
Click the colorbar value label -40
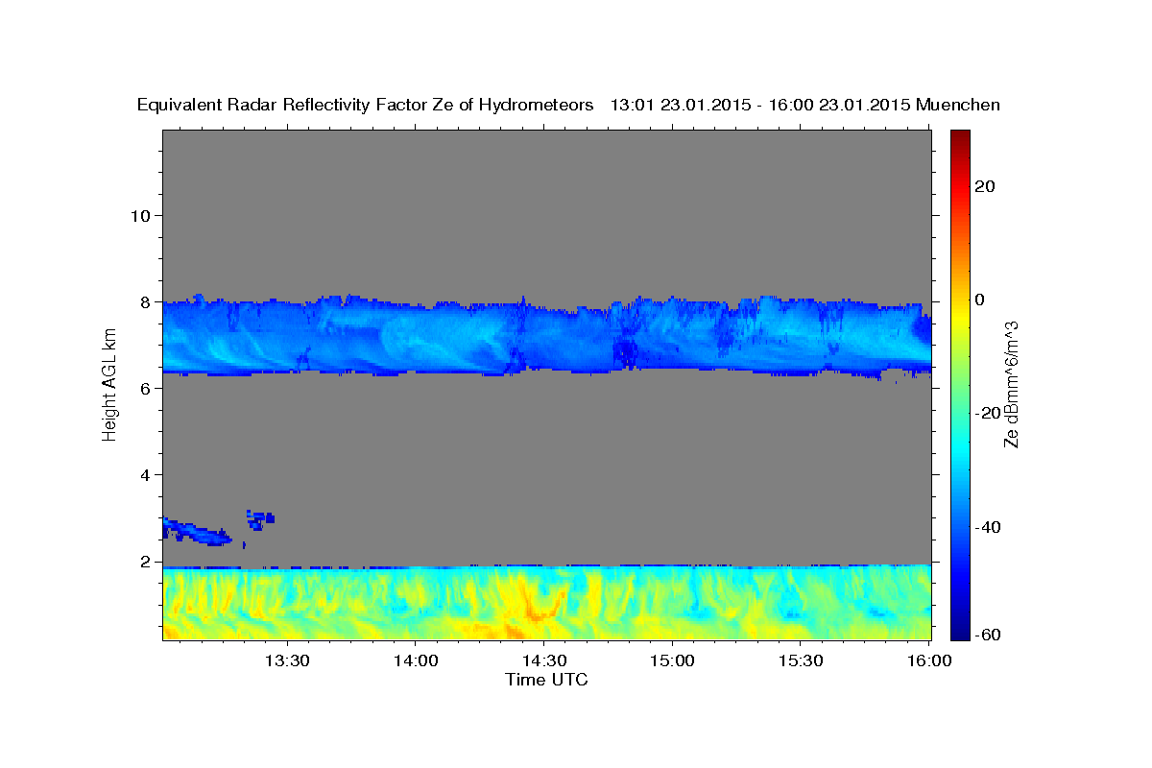989,527
